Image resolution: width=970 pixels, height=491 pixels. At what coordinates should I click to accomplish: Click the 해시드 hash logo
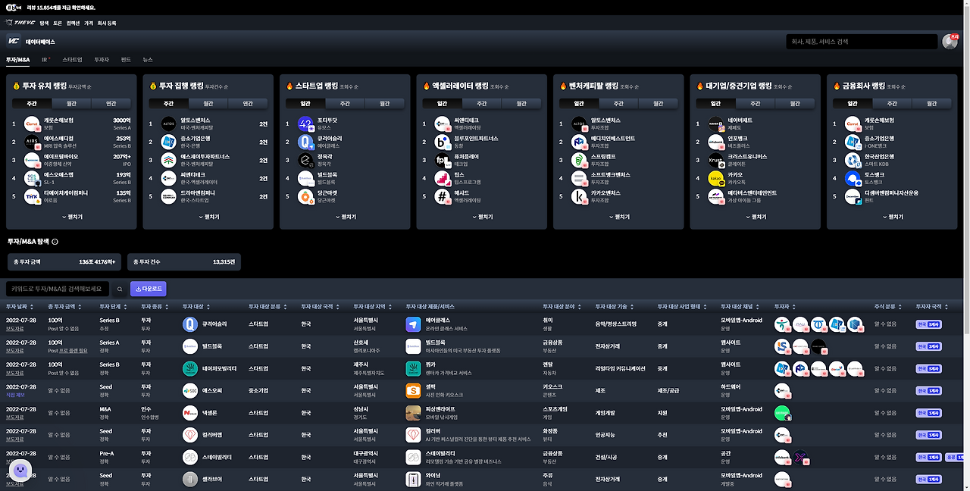coord(443,197)
